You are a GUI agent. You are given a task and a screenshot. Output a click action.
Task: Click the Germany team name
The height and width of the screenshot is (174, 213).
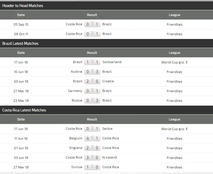pos(75,91)
